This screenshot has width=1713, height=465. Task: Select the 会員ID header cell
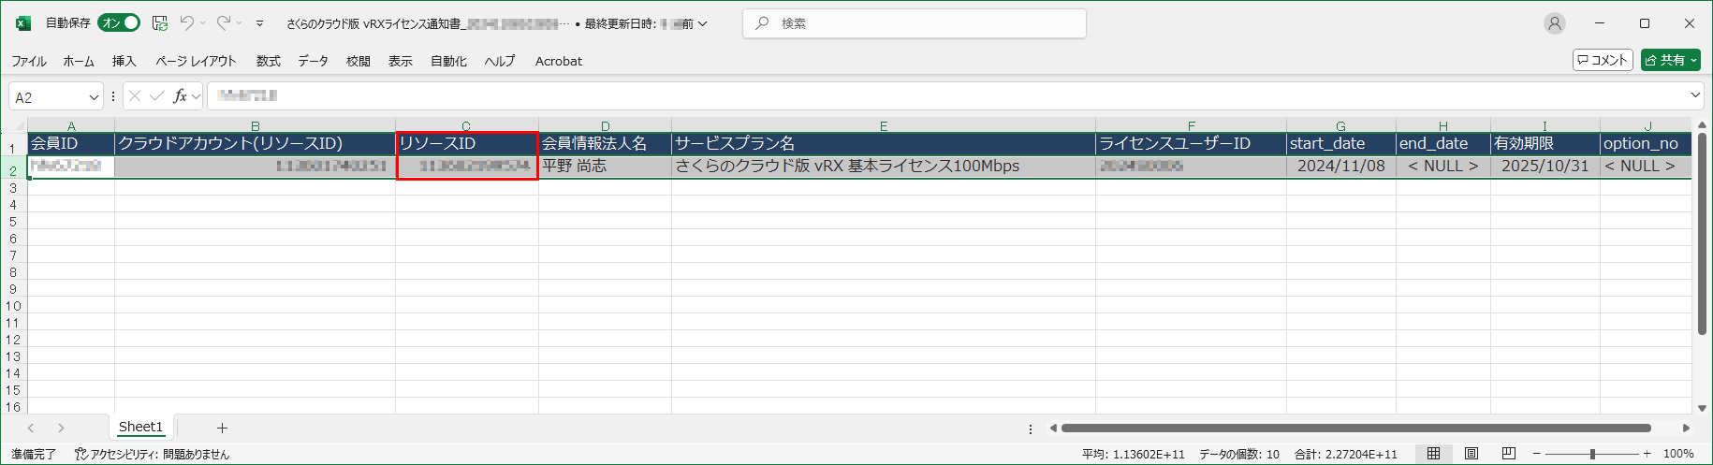coord(71,143)
